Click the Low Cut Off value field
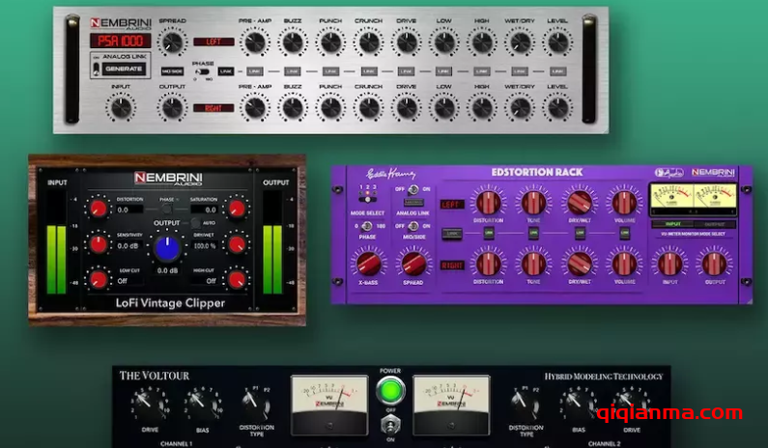This screenshot has width=768, height=448. (129, 281)
